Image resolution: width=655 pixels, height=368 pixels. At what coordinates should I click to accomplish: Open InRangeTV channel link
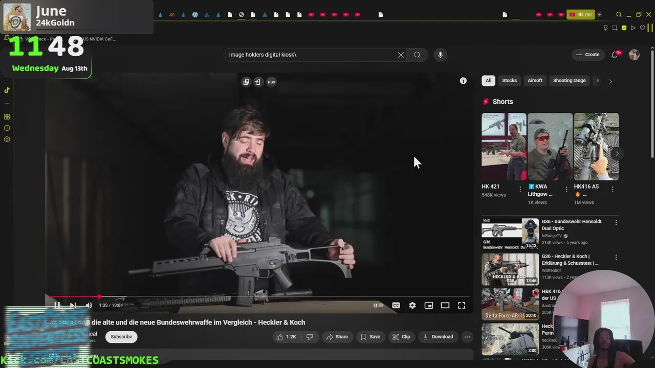coord(552,236)
